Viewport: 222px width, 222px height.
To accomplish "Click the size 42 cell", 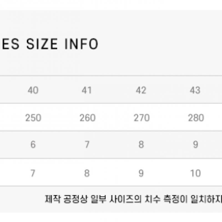I will [x=141, y=90].
